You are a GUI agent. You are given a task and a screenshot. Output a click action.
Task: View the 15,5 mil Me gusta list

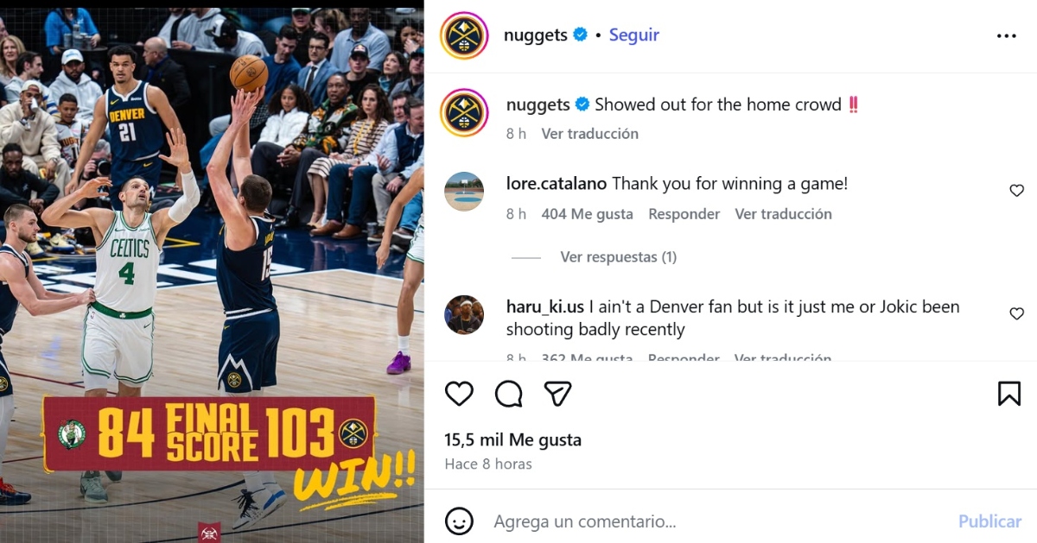[x=513, y=440]
